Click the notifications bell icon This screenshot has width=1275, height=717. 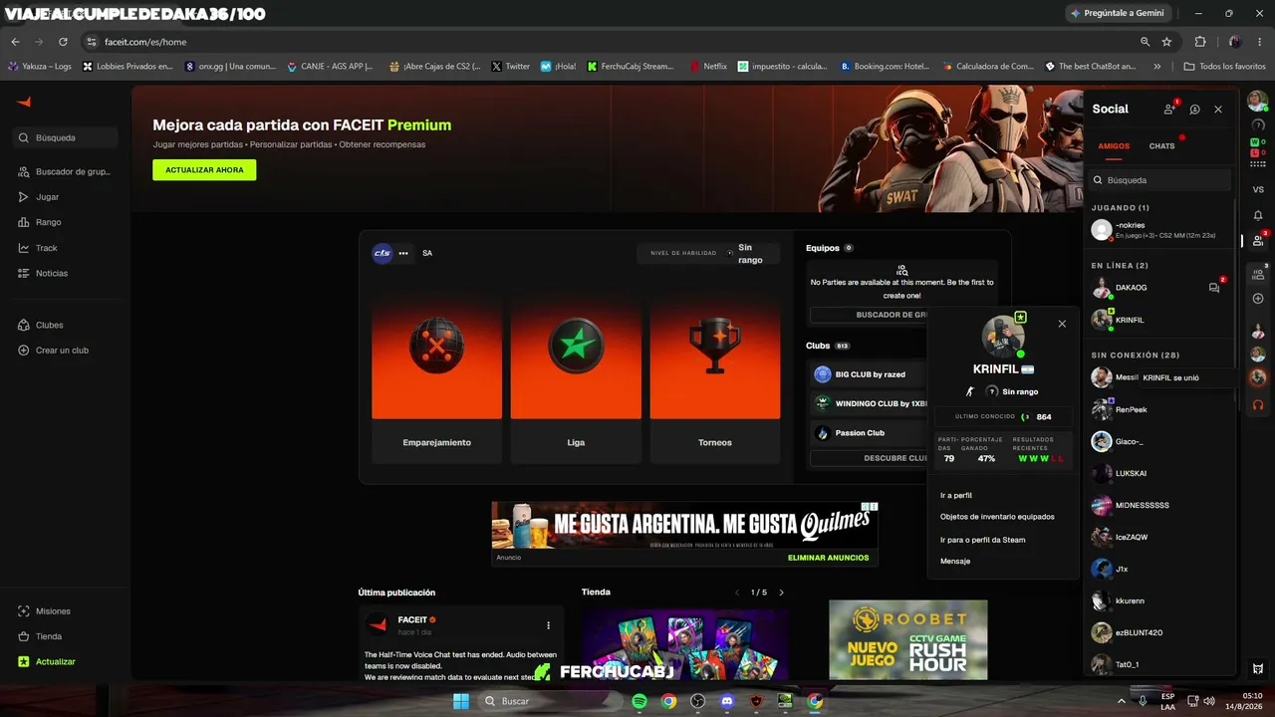coord(1258,215)
